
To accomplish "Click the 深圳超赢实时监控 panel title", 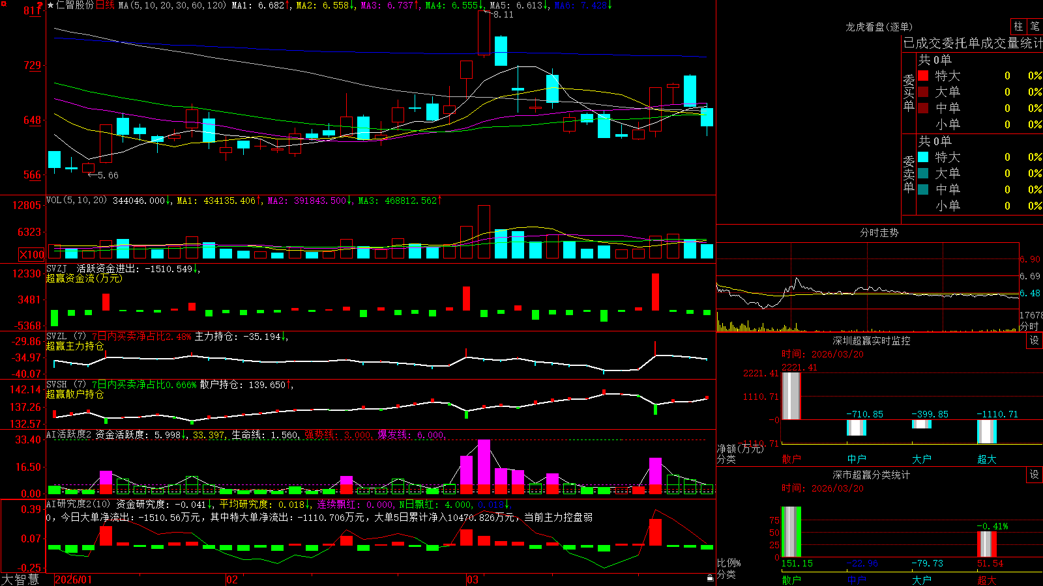I will click(871, 341).
